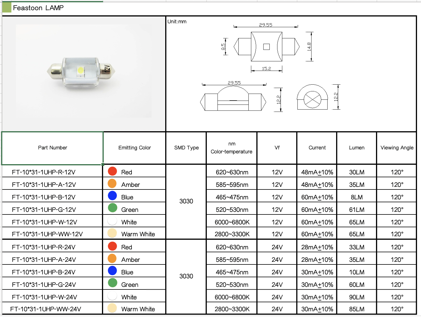Select the 6000~6800K color temperature cell
Image resolution: width=421 pixels, height=317 pixels.
(x=231, y=222)
